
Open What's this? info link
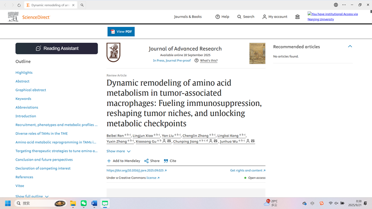point(208,60)
